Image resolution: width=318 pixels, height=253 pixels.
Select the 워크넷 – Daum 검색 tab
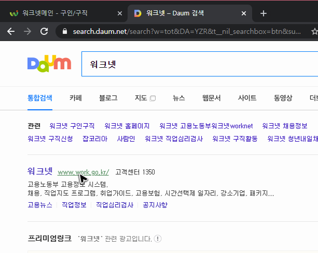click(x=190, y=13)
